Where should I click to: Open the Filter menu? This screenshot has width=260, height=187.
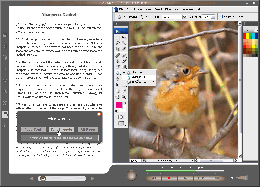pos(168,9)
